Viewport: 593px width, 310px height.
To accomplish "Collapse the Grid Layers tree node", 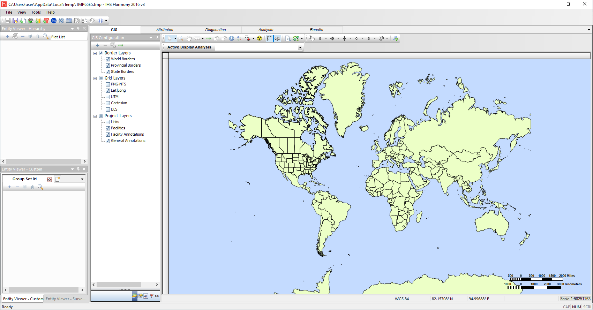I will 95,78.
